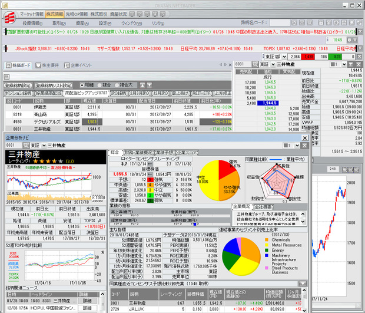Open the 取引 menu
The width and height of the screenshot is (365, 313).
click(x=59, y=24)
